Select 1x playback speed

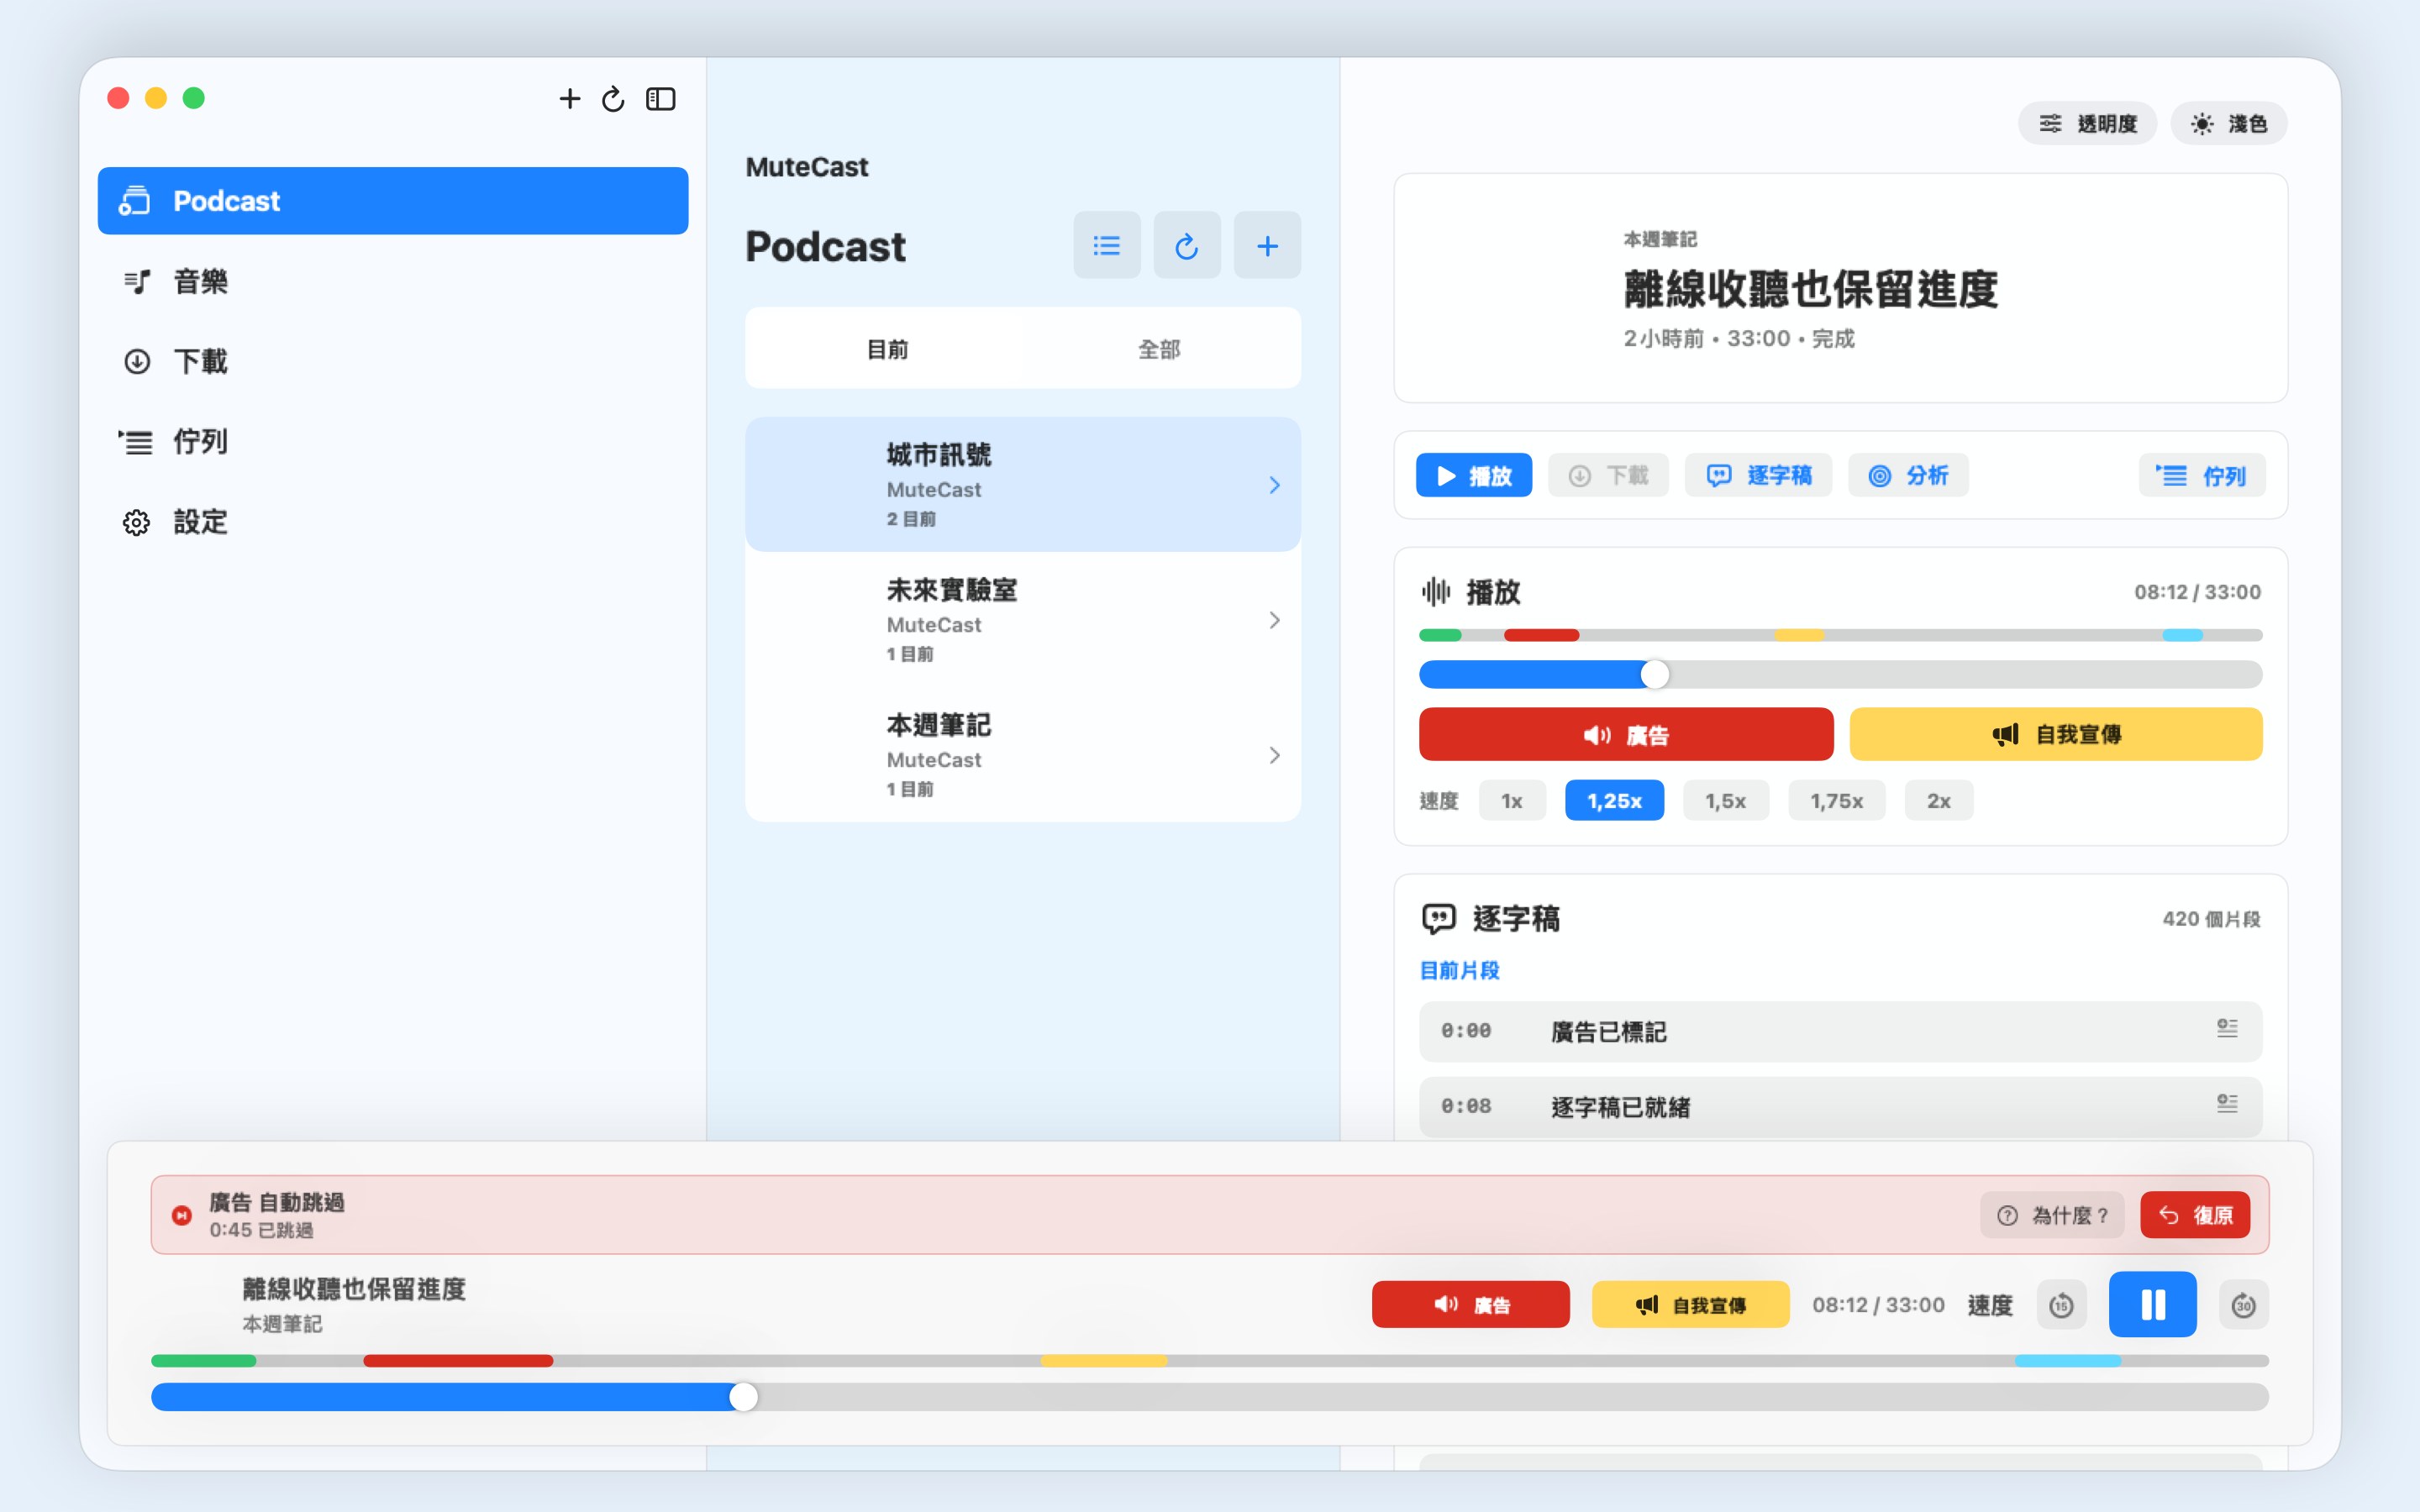(x=1511, y=800)
